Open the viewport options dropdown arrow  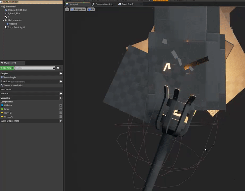click(67, 9)
